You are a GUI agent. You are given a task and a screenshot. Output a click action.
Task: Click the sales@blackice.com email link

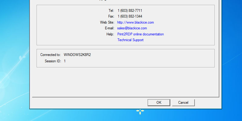coord(132,28)
